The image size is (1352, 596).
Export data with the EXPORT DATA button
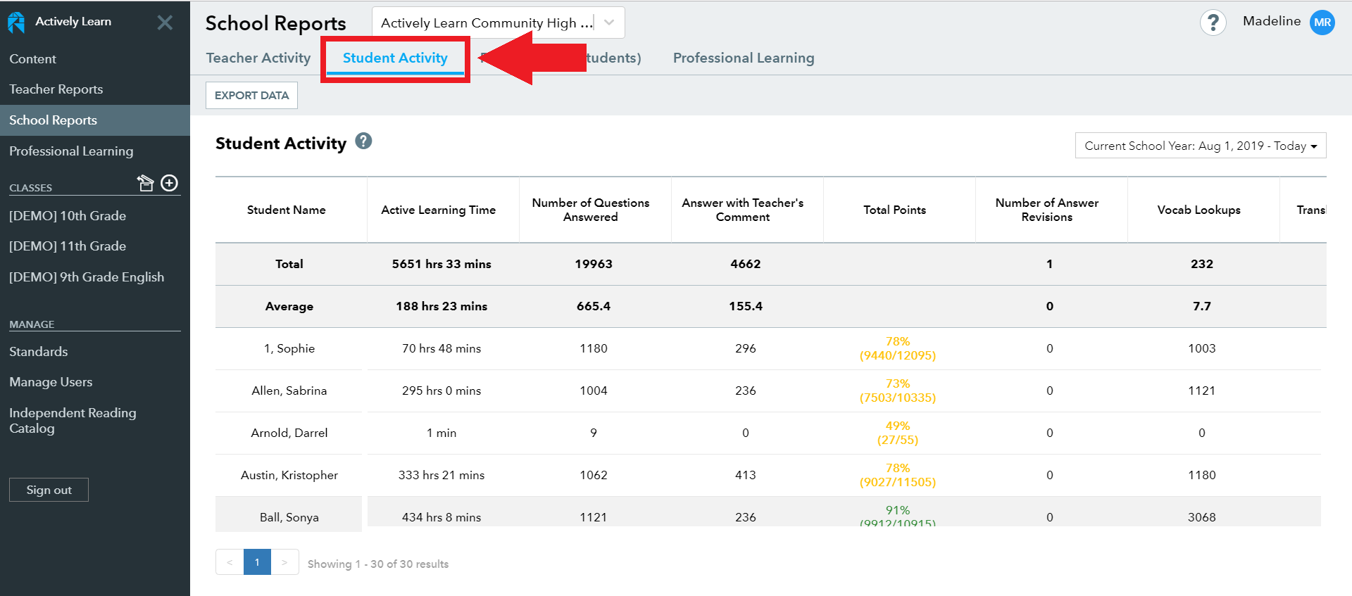click(x=251, y=95)
